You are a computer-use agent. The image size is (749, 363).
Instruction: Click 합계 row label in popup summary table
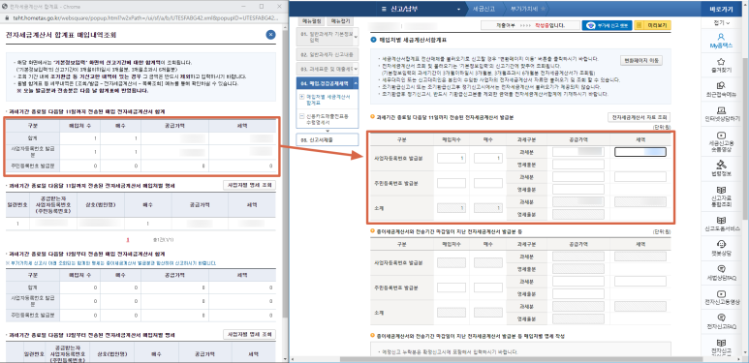33,138
